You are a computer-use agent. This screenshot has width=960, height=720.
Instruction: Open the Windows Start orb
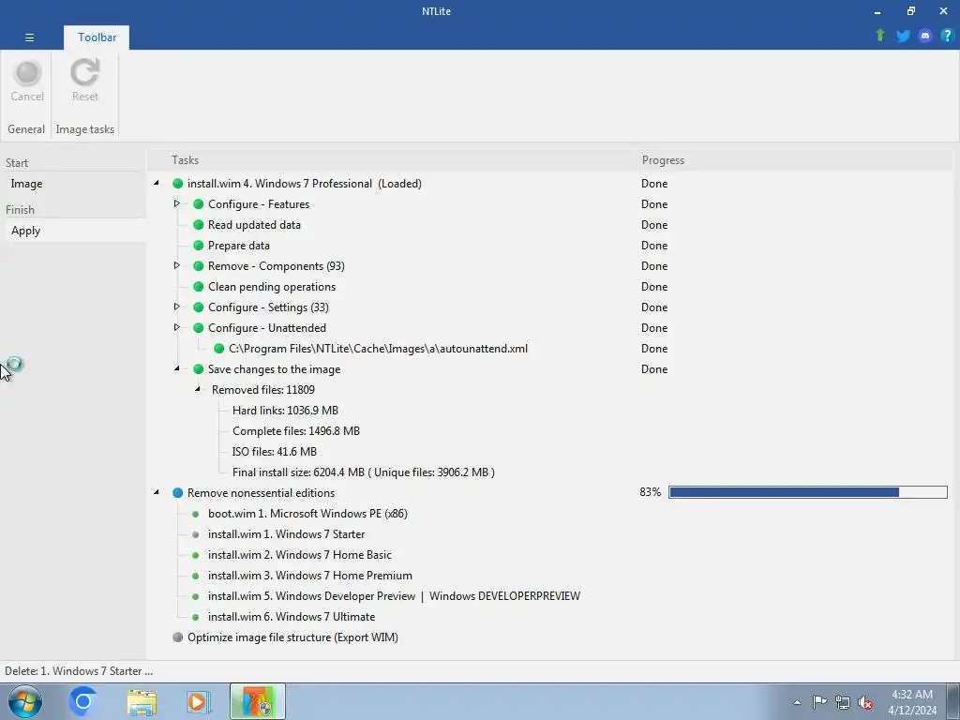pos(25,701)
